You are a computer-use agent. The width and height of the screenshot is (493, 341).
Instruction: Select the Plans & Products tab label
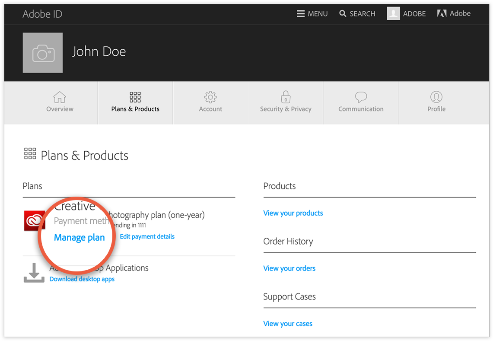tap(135, 109)
